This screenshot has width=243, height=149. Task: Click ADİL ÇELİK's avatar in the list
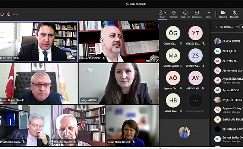pos(217,51)
